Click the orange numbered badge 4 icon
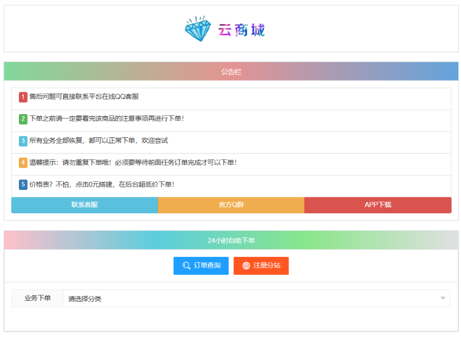This screenshot has height=337, width=461. pyautogui.click(x=23, y=162)
